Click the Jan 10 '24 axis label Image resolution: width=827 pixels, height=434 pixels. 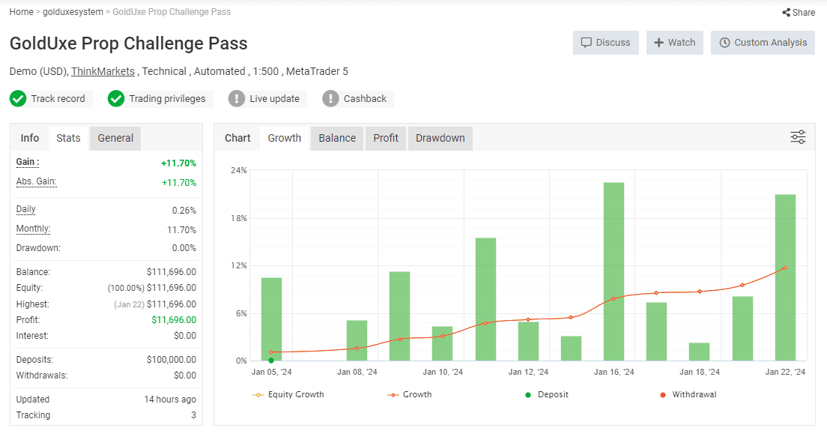click(x=443, y=372)
